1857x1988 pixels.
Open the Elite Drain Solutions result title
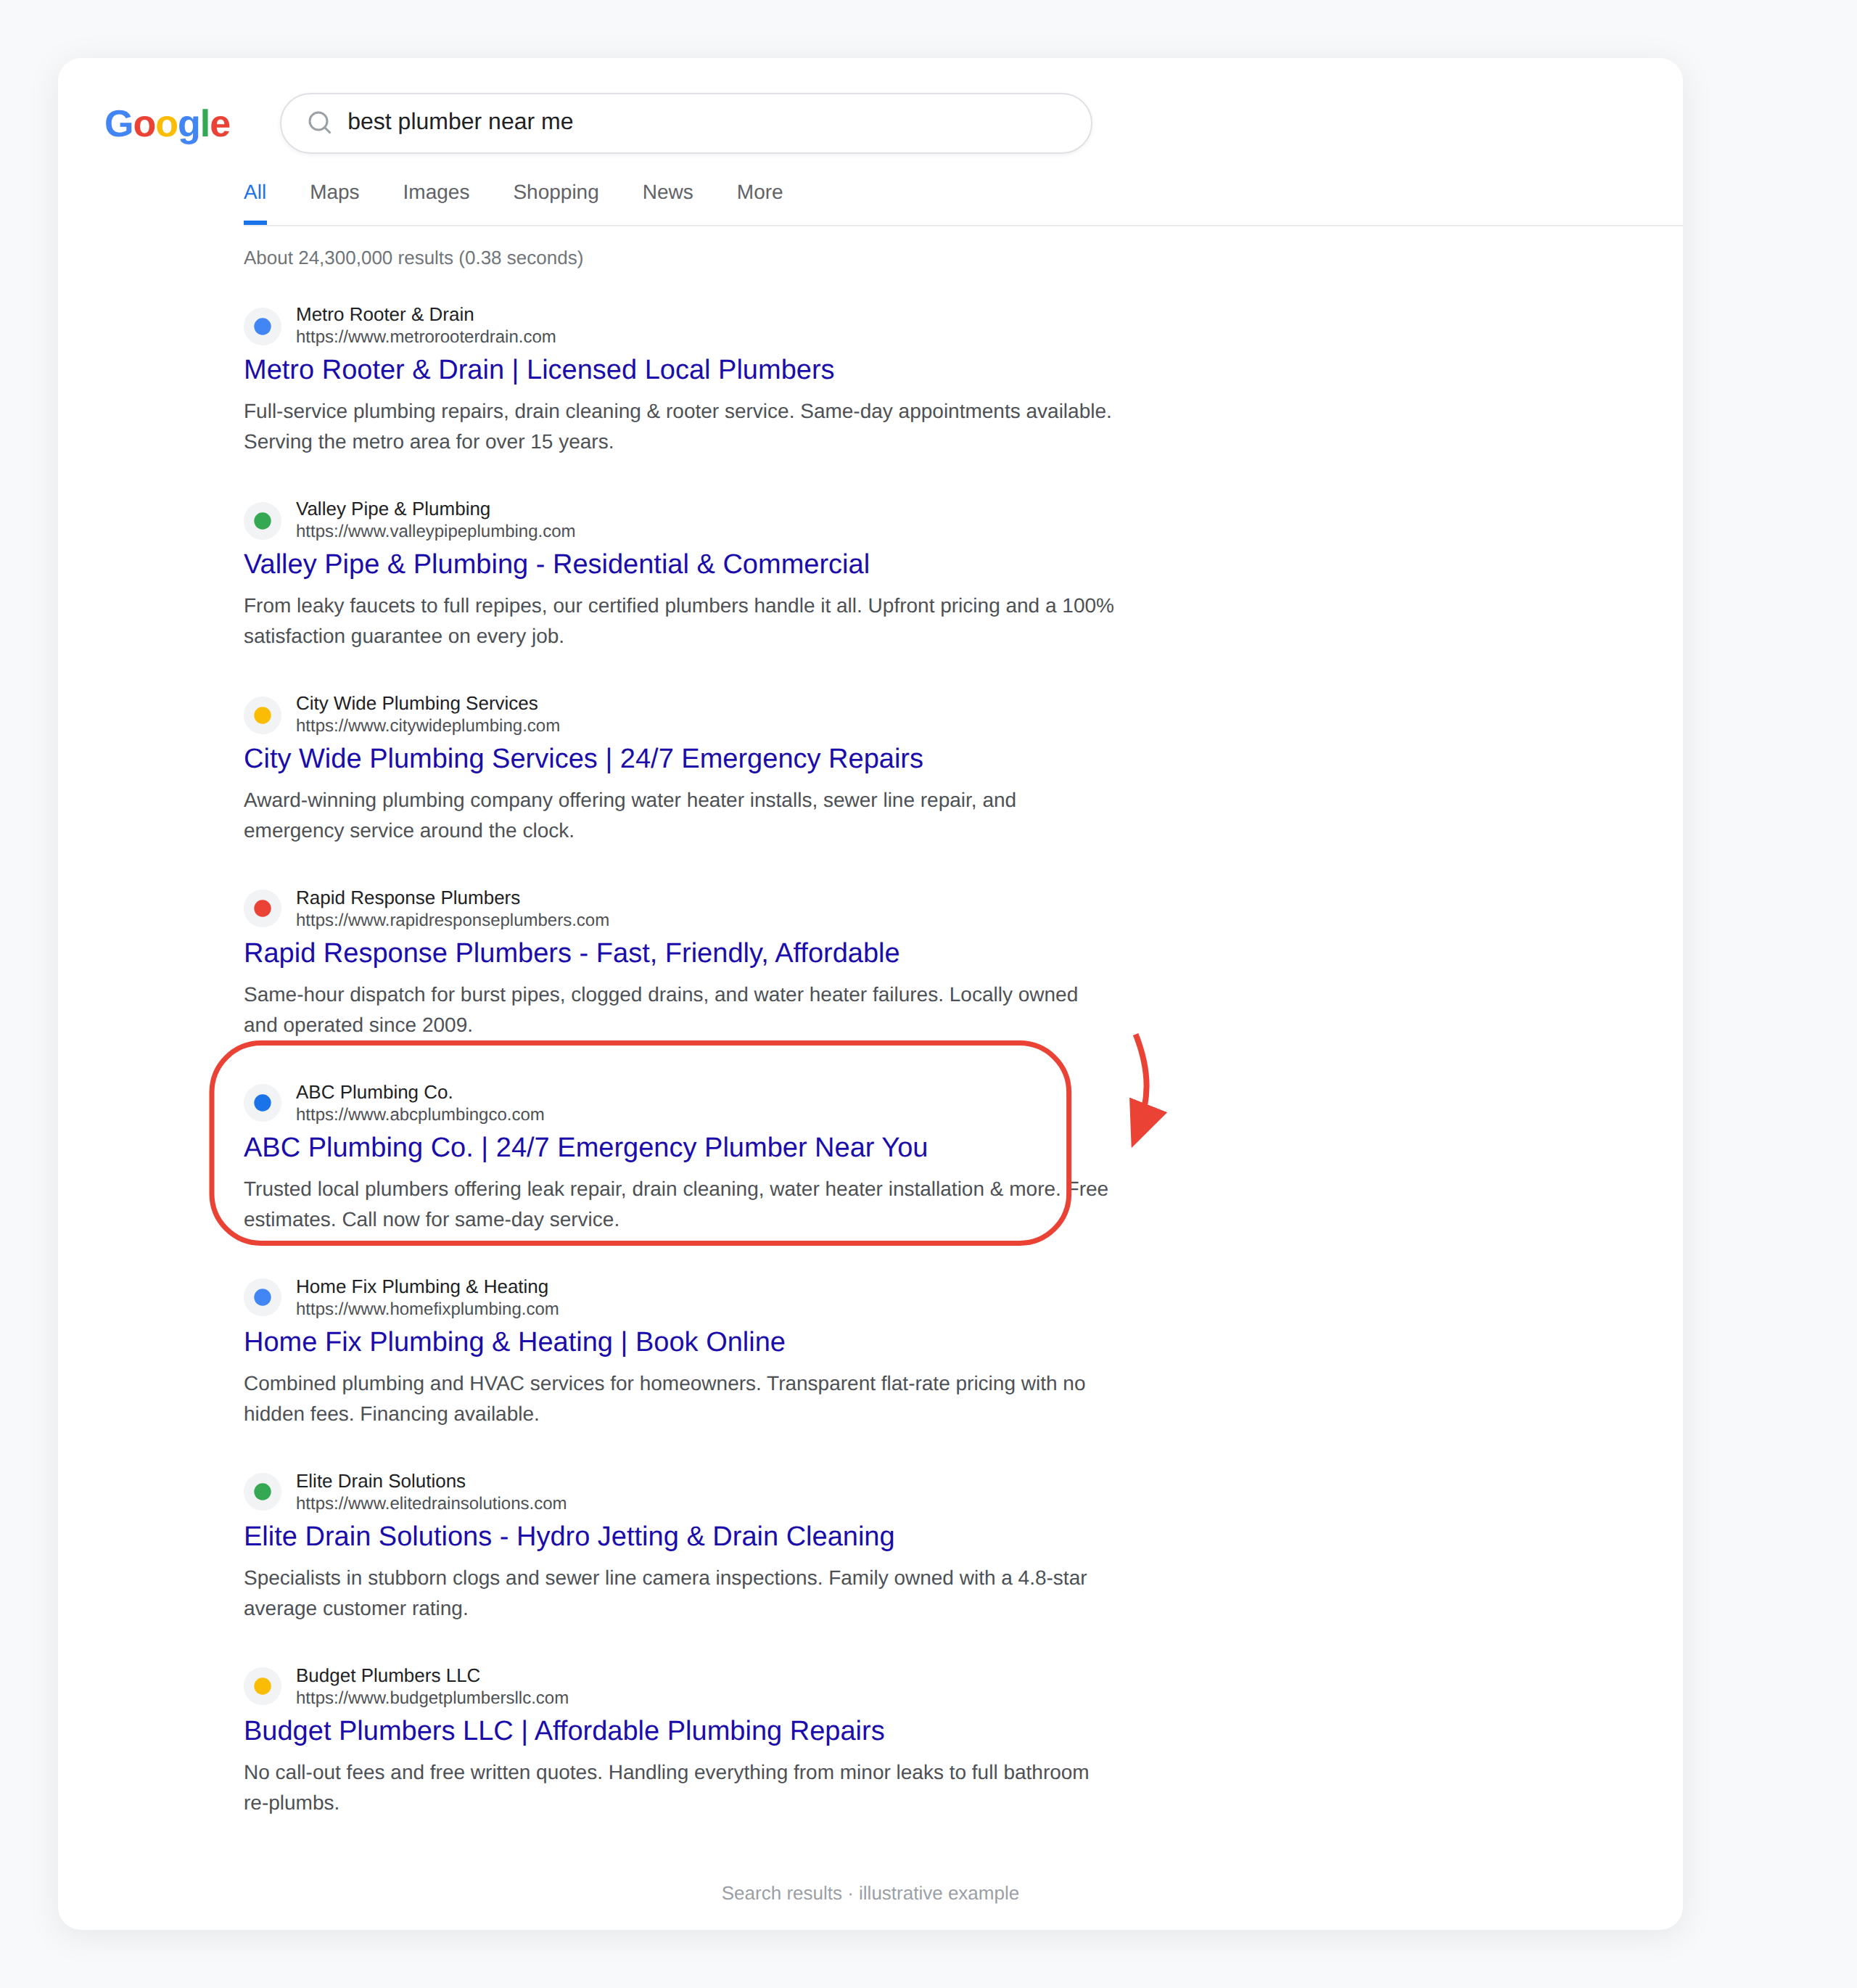tap(569, 1536)
